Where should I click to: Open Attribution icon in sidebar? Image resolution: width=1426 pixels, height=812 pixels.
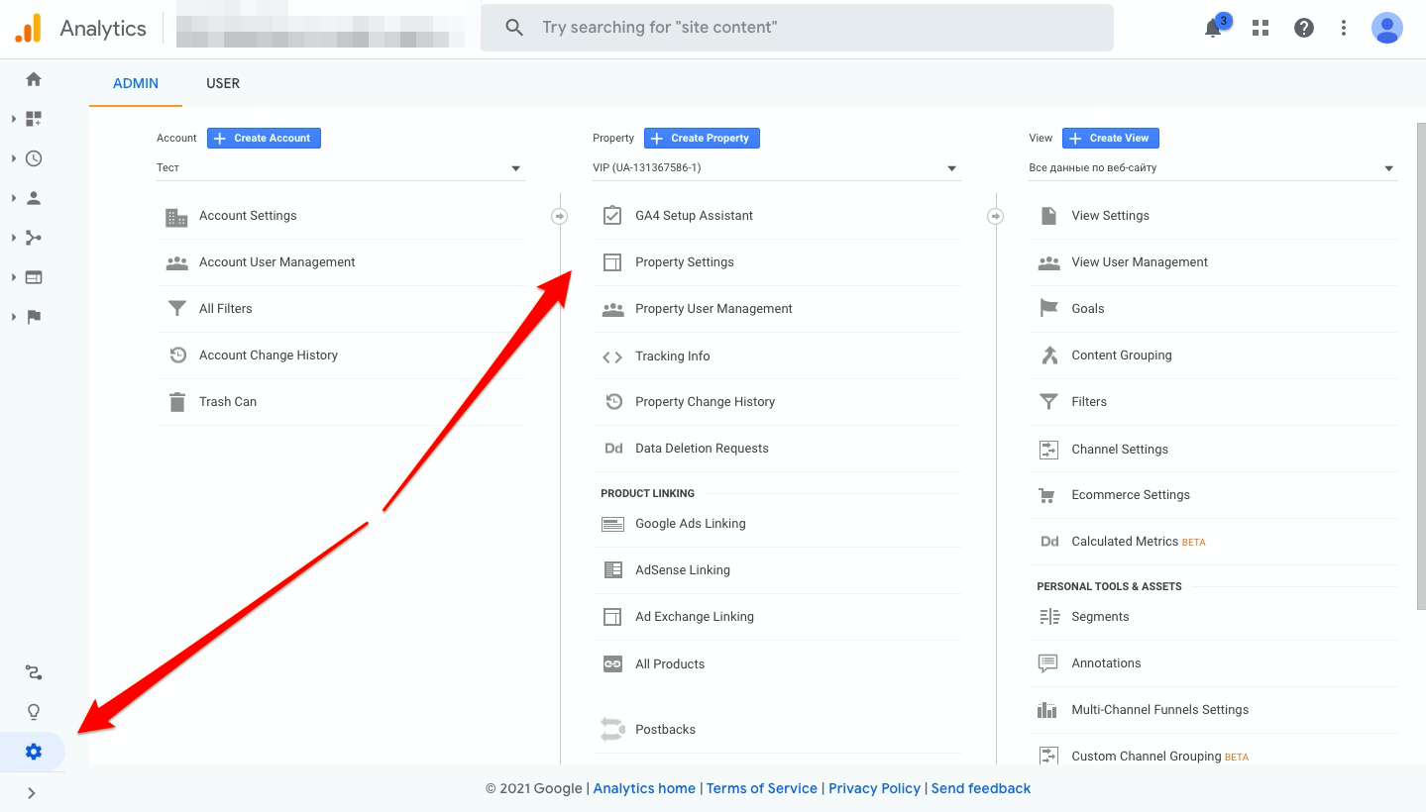(x=34, y=673)
